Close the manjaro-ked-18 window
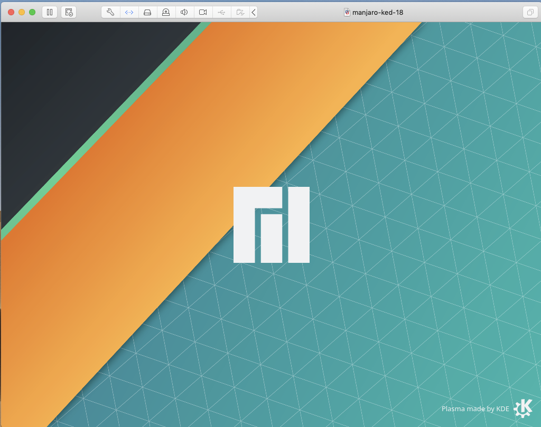The image size is (541, 427). [11, 13]
